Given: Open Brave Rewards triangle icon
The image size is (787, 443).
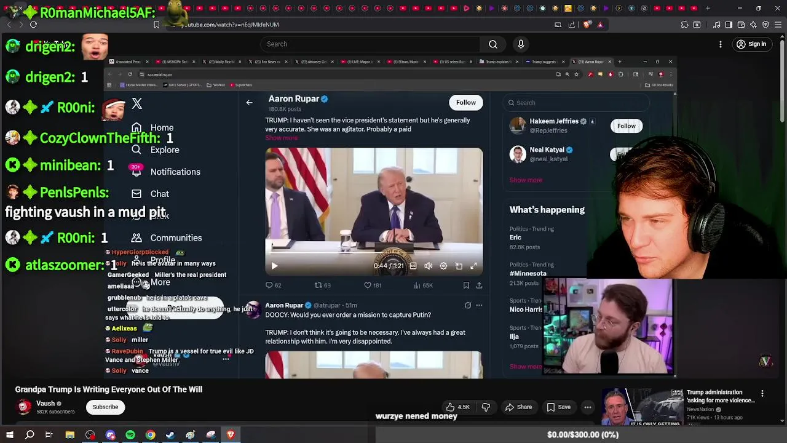Looking at the screenshot, I should 600,25.
